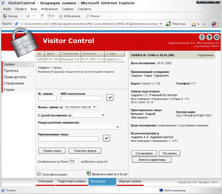Viewport: 222px width, 194px height.
Task: Click Мой компьютер status bar icon
Action: pos(161,190)
